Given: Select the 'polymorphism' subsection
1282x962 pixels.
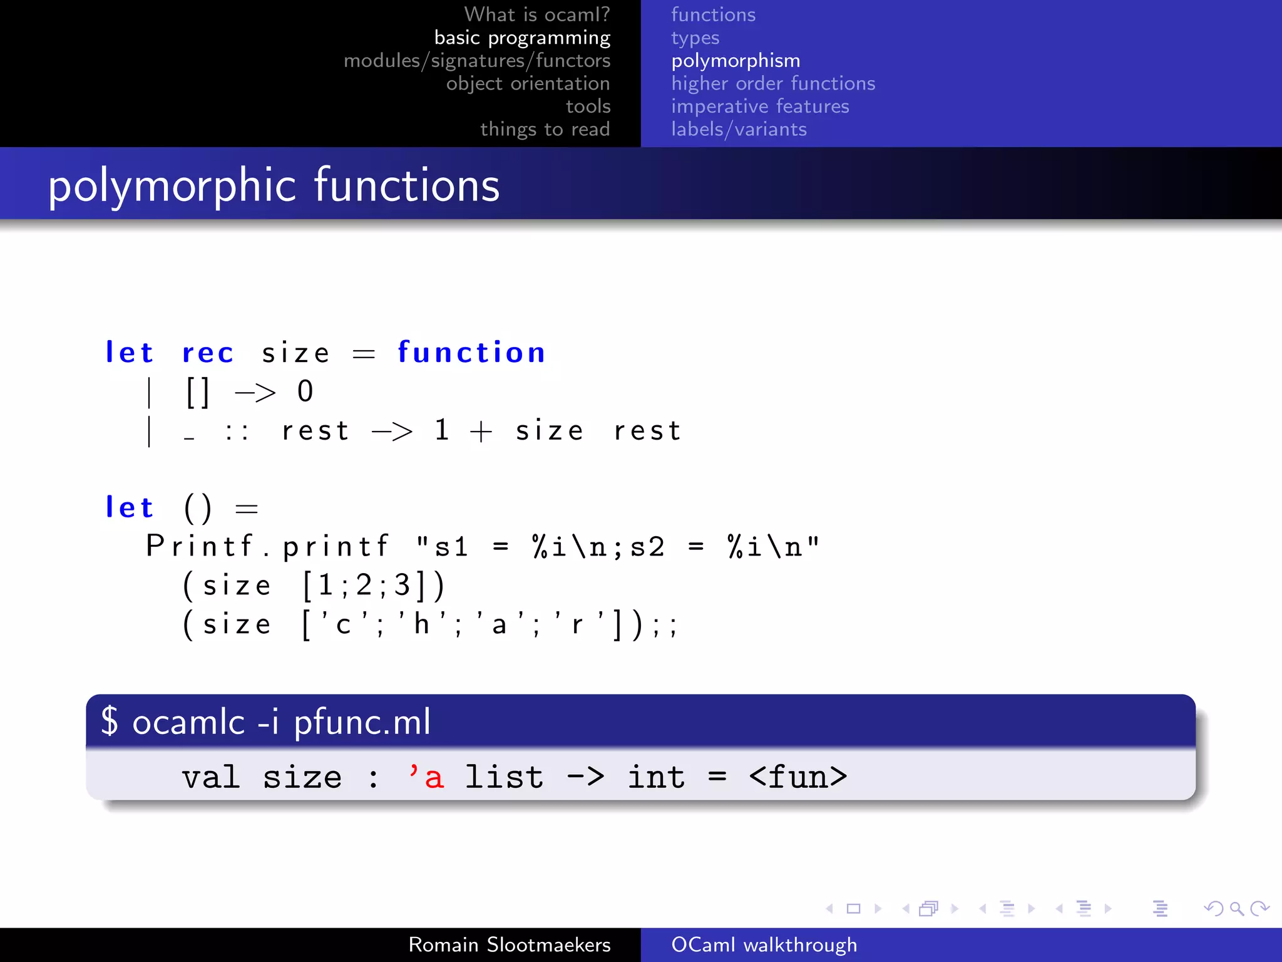Looking at the screenshot, I should tap(736, 61).
